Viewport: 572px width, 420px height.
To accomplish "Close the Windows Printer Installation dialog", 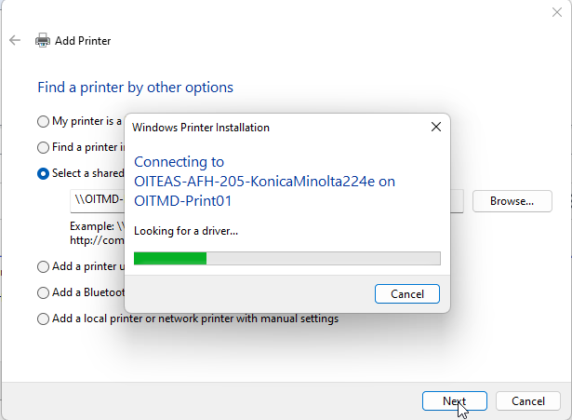I will pyautogui.click(x=435, y=127).
